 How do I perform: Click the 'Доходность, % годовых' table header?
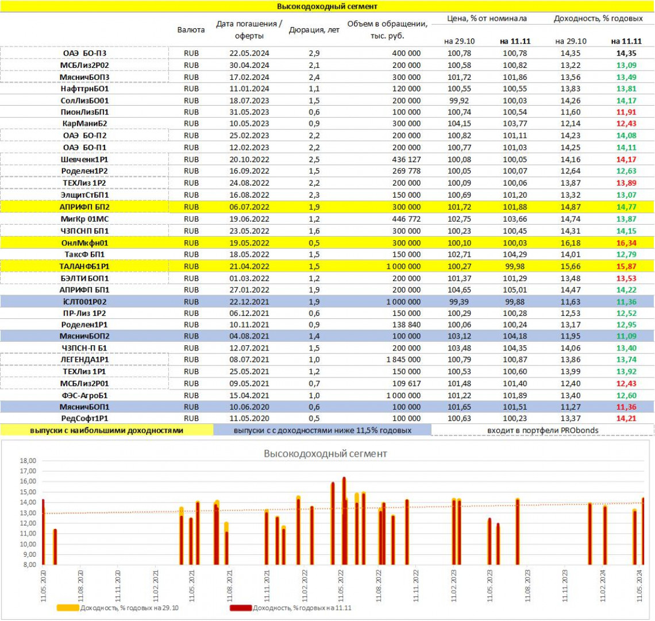[598, 18]
